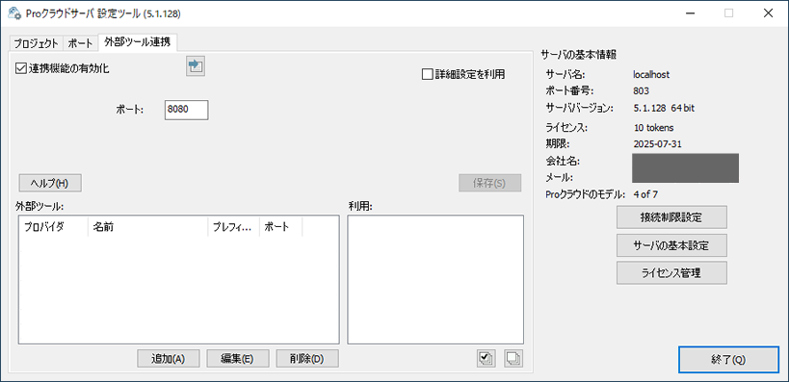Click the blue arrow import icon
The width and height of the screenshot is (789, 382).
tap(196, 65)
